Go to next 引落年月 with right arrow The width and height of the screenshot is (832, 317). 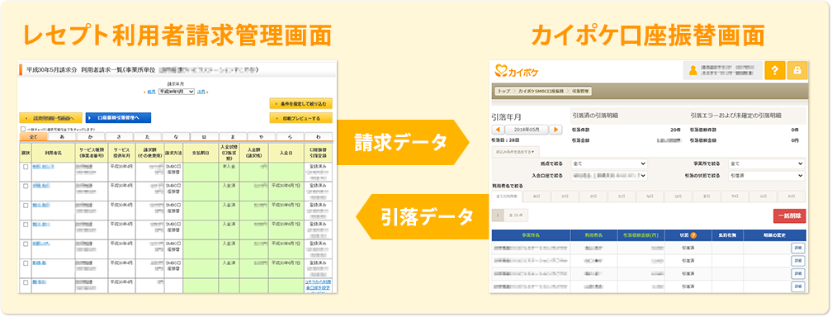click(x=555, y=130)
